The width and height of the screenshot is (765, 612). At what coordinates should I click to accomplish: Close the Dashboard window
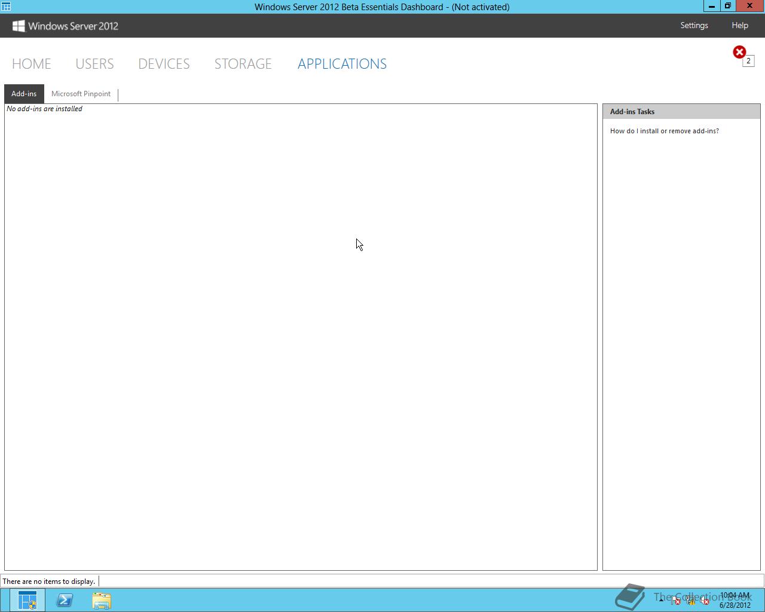click(x=750, y=6)
